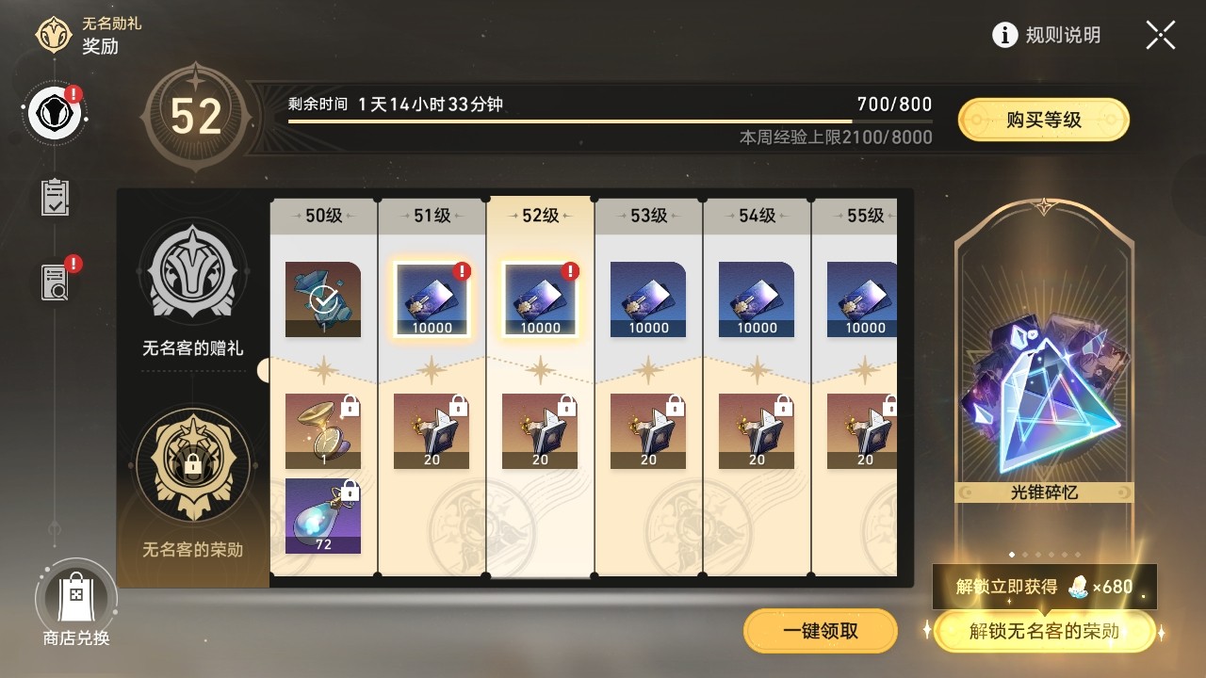Viewport: 1206px width, 678px height.
Task: Click 解锁无名客的荣勋 unlock button
Action: pyautogui.click(x=1044, y=631)
